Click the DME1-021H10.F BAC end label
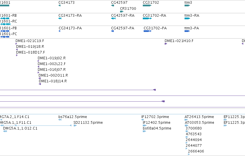Viewport: 245px width, 156px height. click(179, 41)
